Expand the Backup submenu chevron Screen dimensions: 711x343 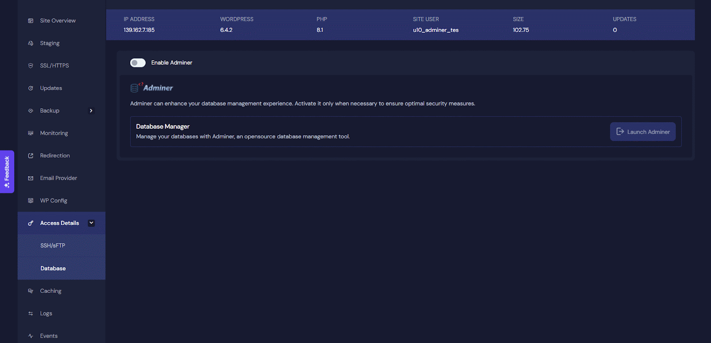pos(91,111)
